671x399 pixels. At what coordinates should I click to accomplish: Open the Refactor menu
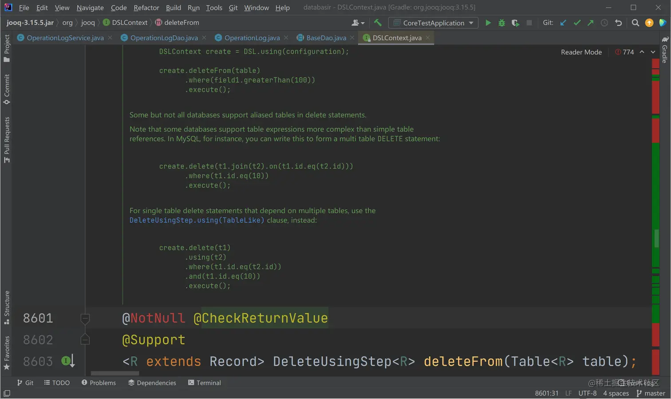[x=146, y=8]
